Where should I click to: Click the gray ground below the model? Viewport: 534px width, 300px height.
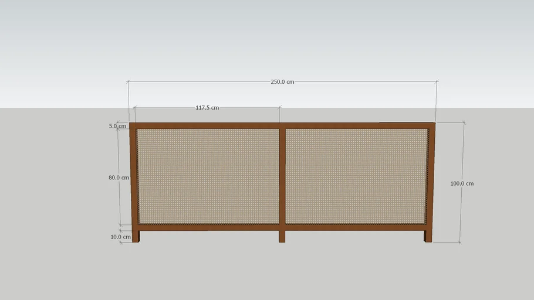coord(267,272)
